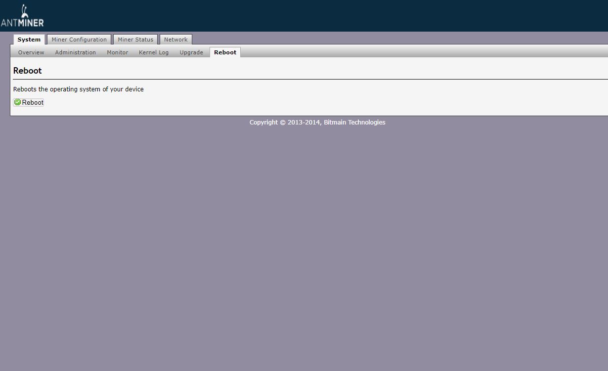
Task: Open the Administration sub-tab
Action: tap(76, 52)
